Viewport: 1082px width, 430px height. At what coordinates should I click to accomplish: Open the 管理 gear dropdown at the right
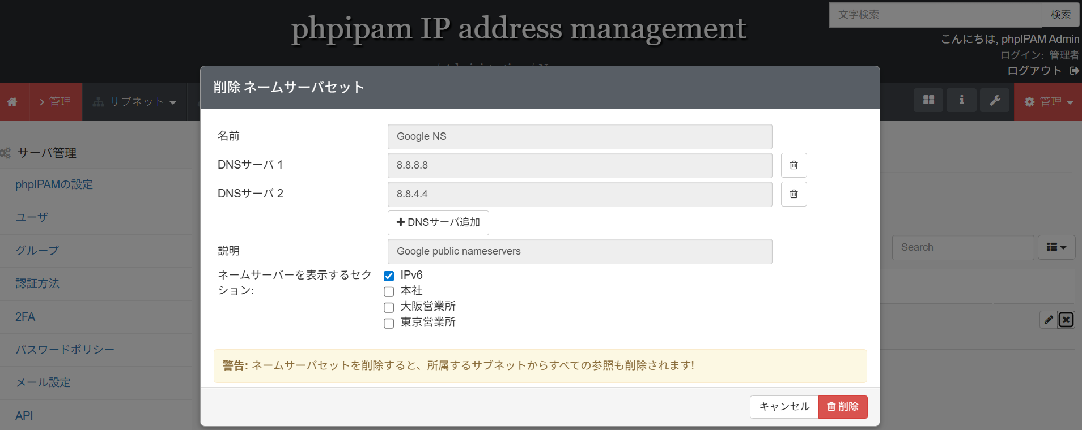1048,102
